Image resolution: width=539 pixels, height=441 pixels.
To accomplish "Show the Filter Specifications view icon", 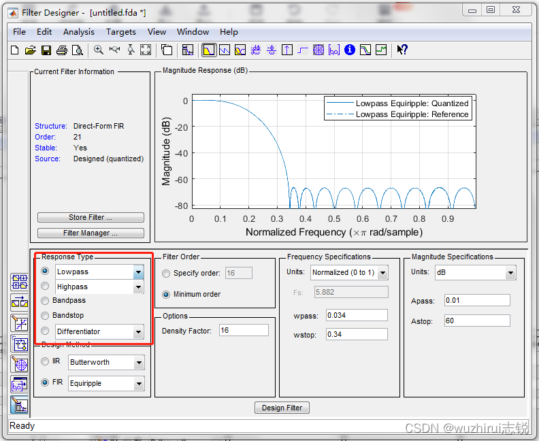I will 188,50.
